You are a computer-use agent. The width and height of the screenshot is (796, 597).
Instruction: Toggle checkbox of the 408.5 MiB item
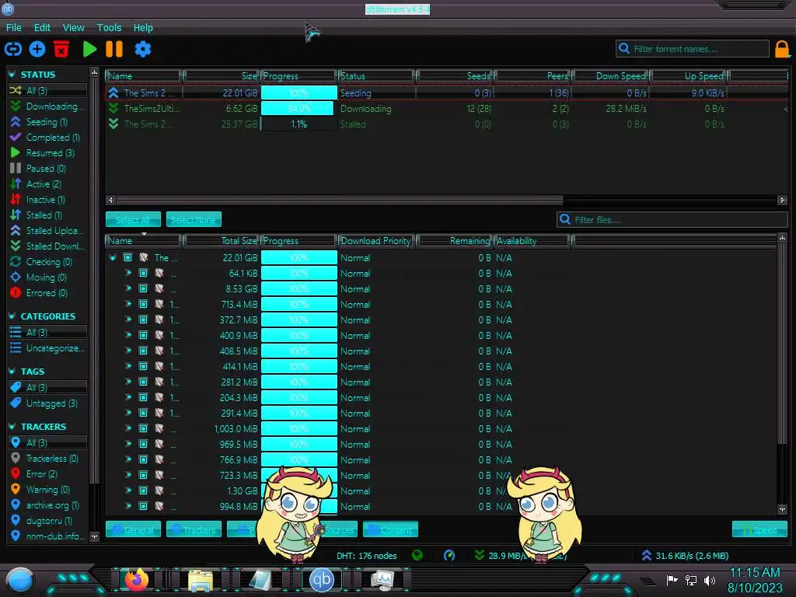click(143, 351)
